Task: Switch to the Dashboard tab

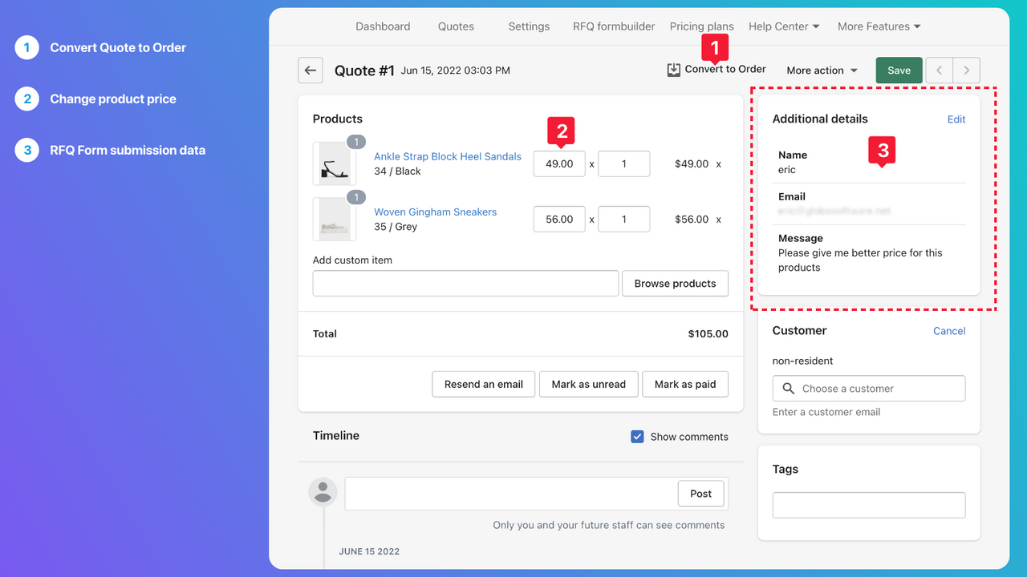Action: 383,26
